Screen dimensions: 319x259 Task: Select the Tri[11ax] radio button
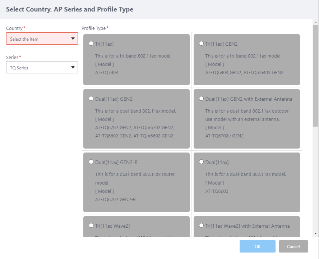[x=91, y=44]
